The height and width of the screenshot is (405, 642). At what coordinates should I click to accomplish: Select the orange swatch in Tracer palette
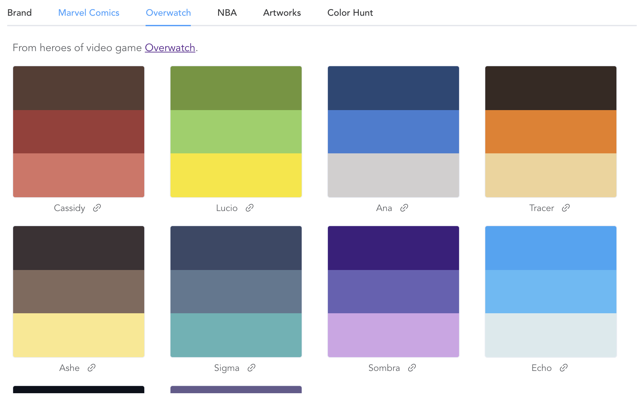coord(551,132)
